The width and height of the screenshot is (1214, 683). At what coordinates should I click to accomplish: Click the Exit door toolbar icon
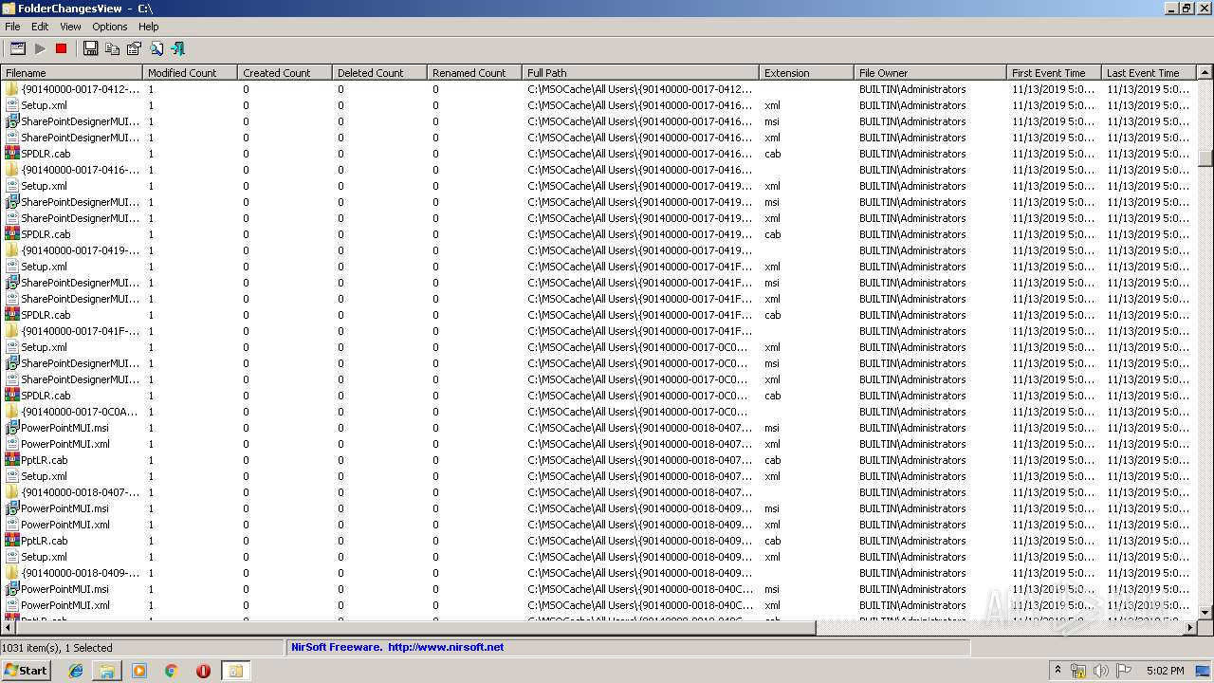pyautogui.click(x=177, y=48)
